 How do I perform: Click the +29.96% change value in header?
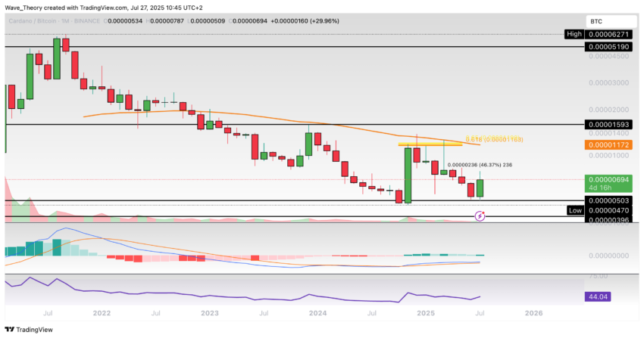pos(324,21)
